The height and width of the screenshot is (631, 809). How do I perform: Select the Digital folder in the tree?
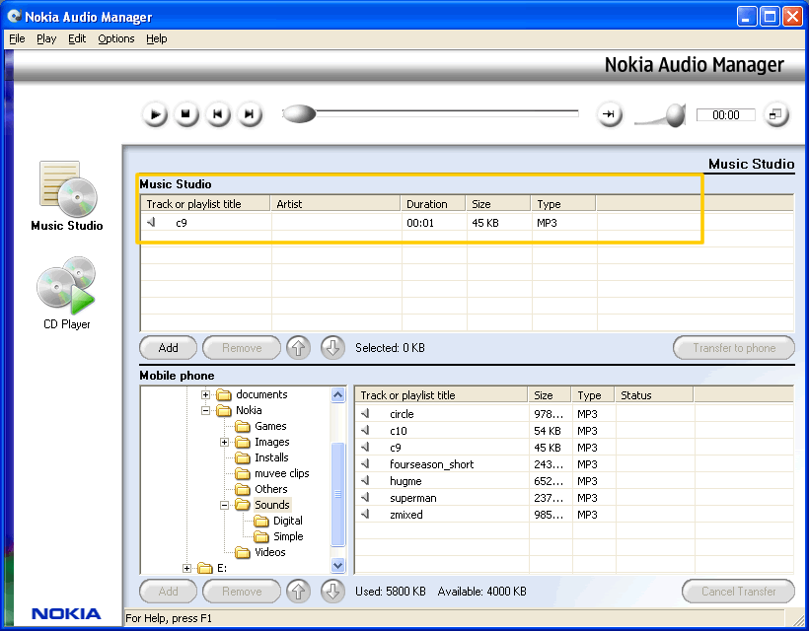coord(287,521)
